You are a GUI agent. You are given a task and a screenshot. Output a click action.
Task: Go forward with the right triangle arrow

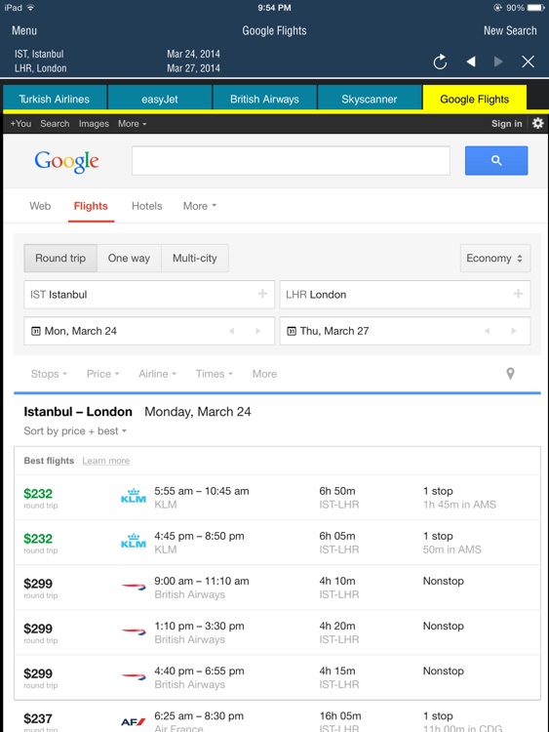(498, 61)
